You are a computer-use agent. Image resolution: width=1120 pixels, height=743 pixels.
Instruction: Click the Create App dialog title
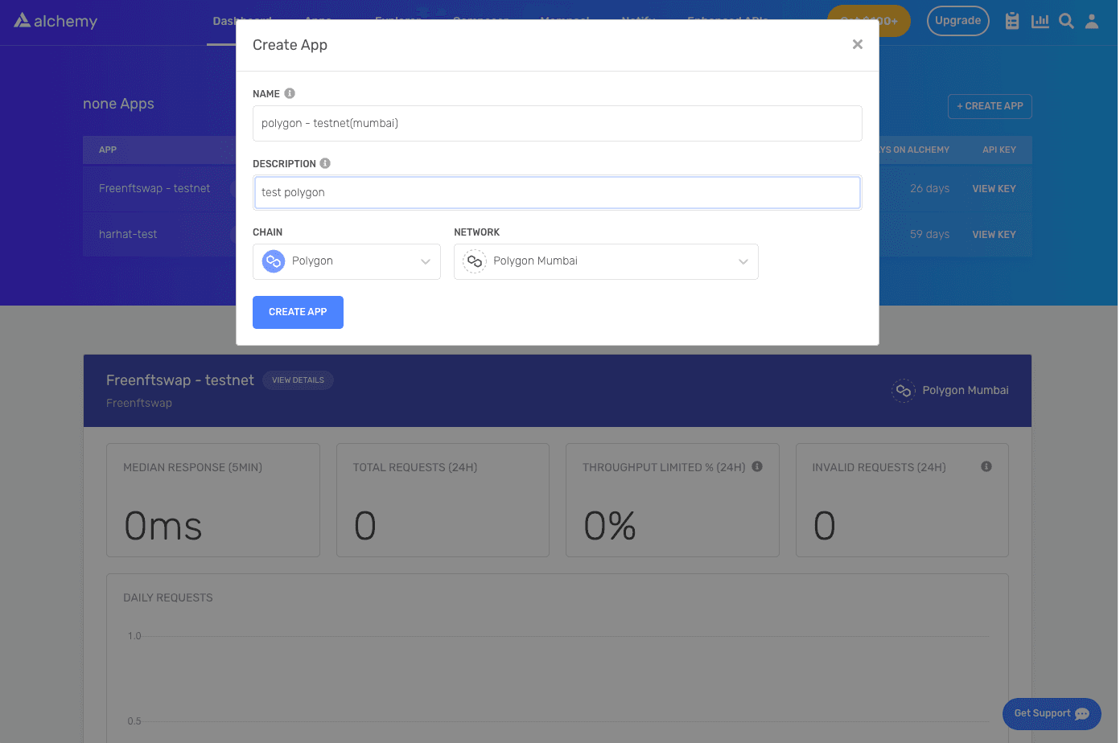coord(290,45)
